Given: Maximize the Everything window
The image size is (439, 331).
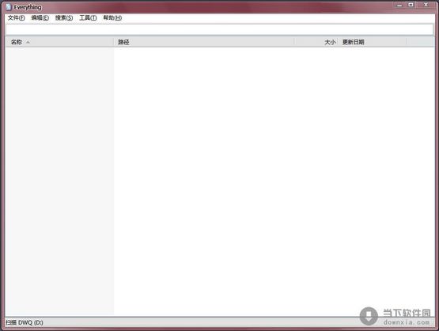Looking at the screenshot, I should [411, 5].
